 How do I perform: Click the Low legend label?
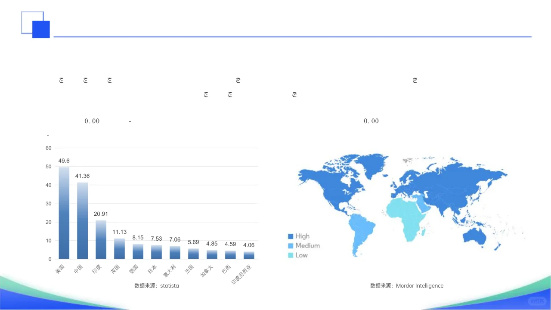click(302, 255)
